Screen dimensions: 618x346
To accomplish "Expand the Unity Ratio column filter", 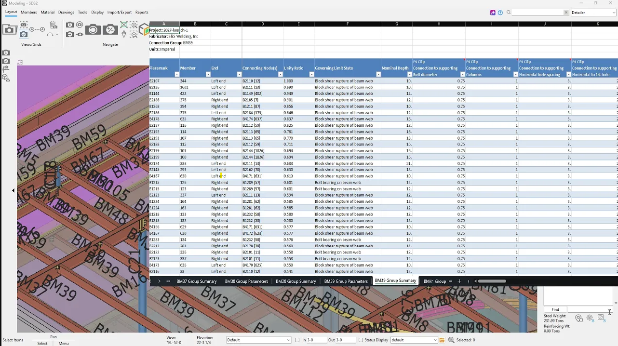I will coord(311,75).
